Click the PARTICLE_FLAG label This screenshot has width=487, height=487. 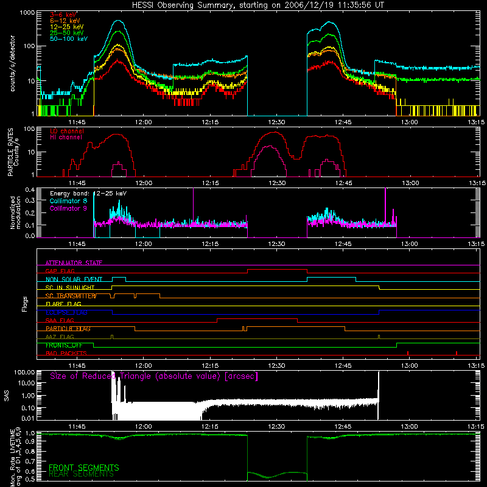tap(68, 329)
